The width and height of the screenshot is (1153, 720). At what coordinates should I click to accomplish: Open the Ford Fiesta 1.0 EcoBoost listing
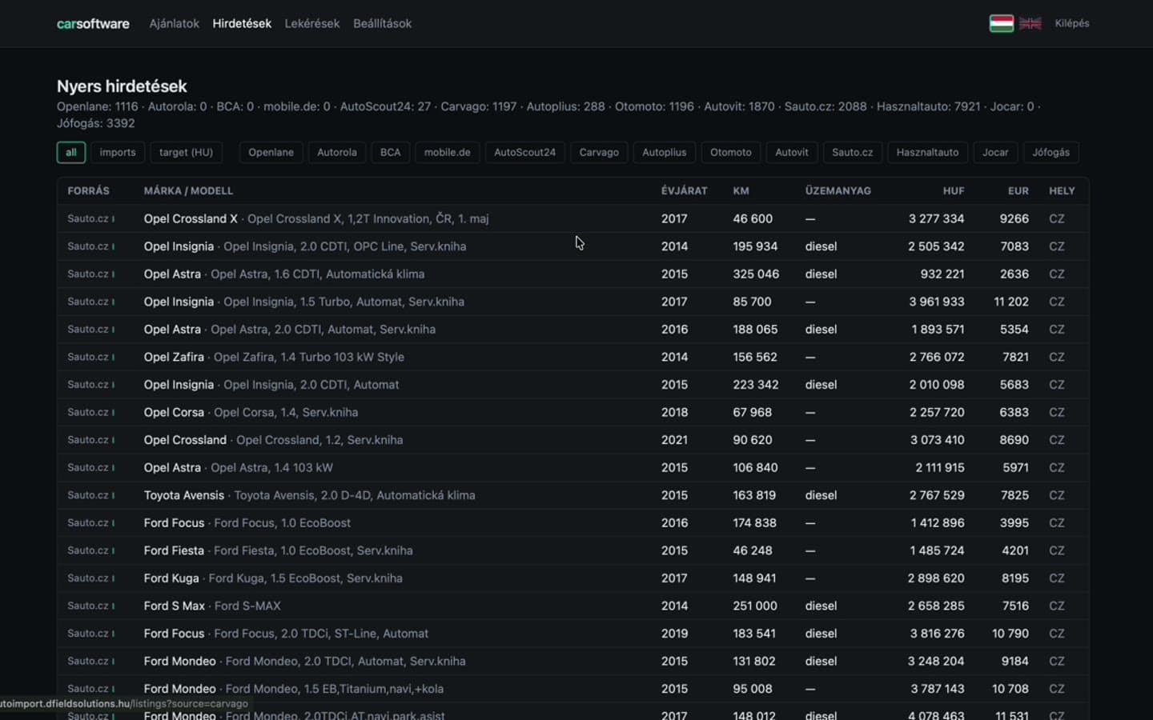(x=279, y=550)
